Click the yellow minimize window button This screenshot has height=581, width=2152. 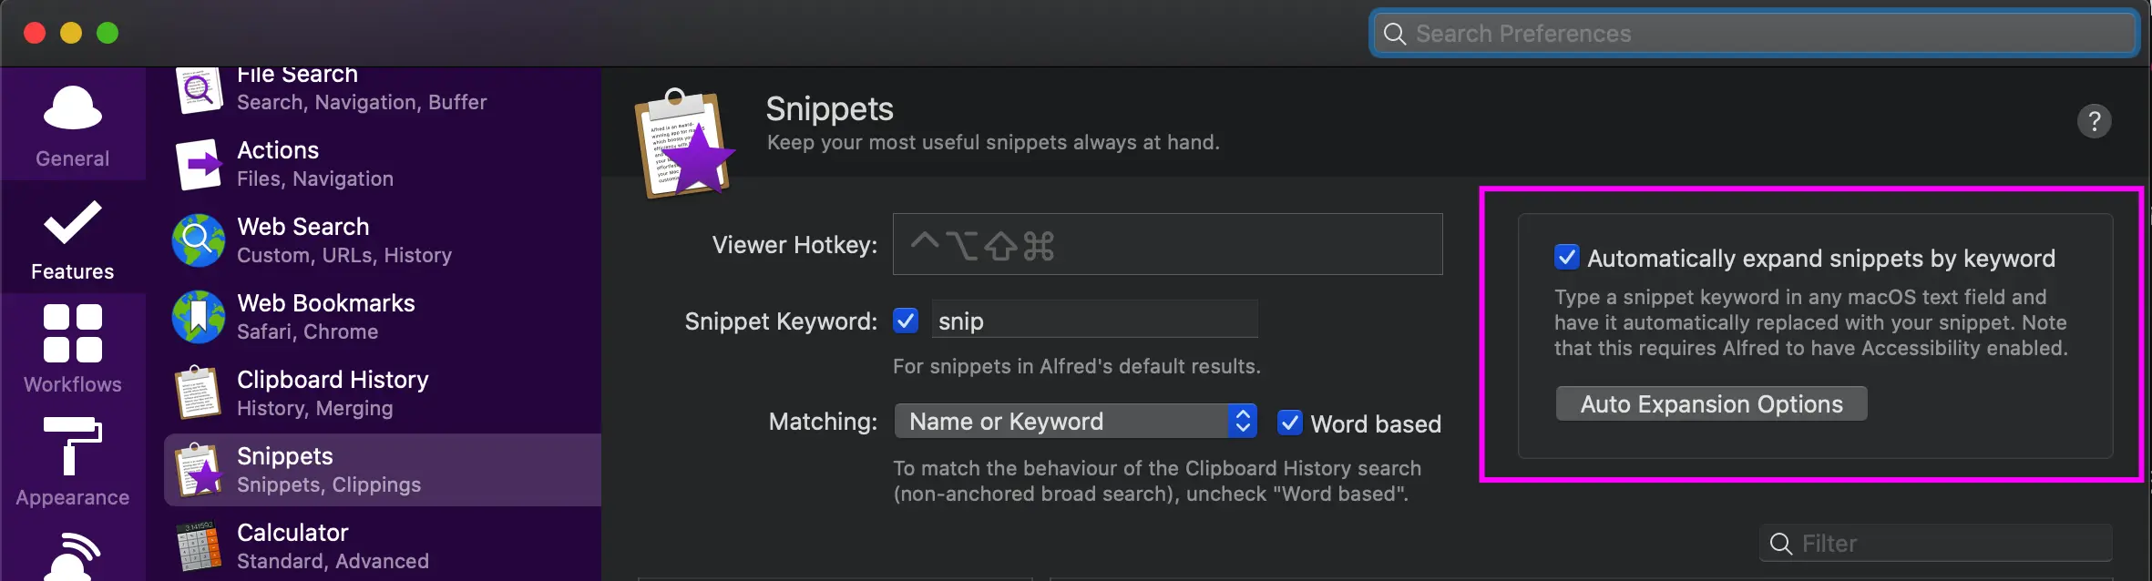71,34
